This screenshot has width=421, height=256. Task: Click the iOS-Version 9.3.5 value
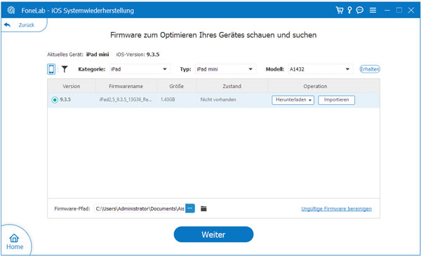[x=153, y=55]
